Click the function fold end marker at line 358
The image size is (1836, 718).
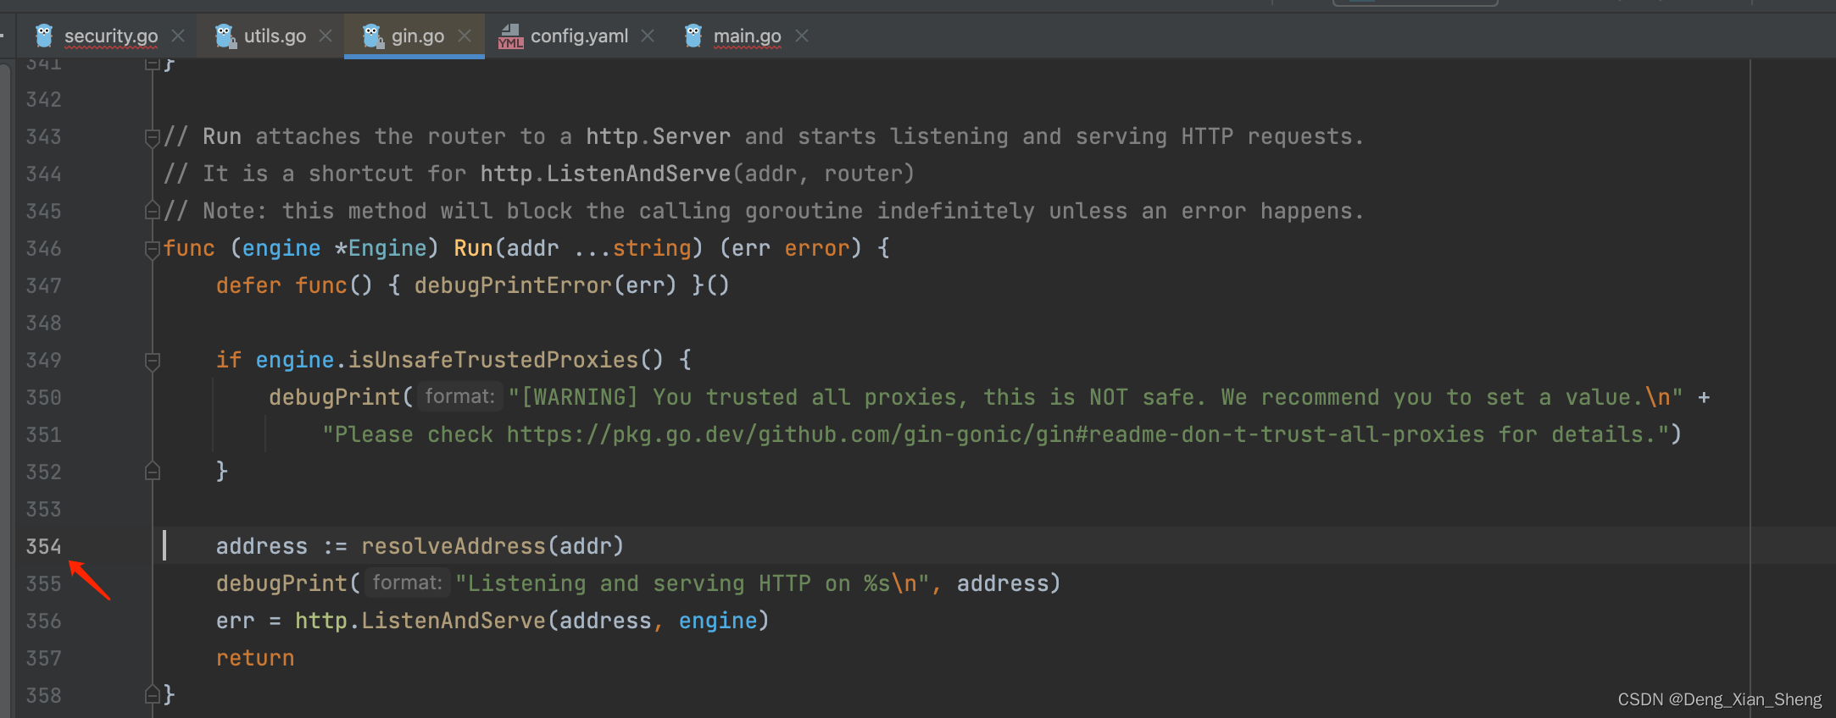[x=153, y=694]
